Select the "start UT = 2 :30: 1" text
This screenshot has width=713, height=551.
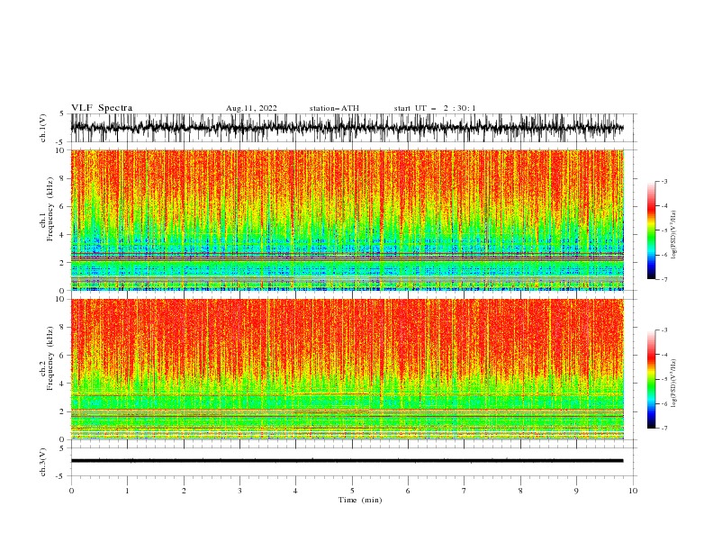pyautogui.click(x=435, y=108)
